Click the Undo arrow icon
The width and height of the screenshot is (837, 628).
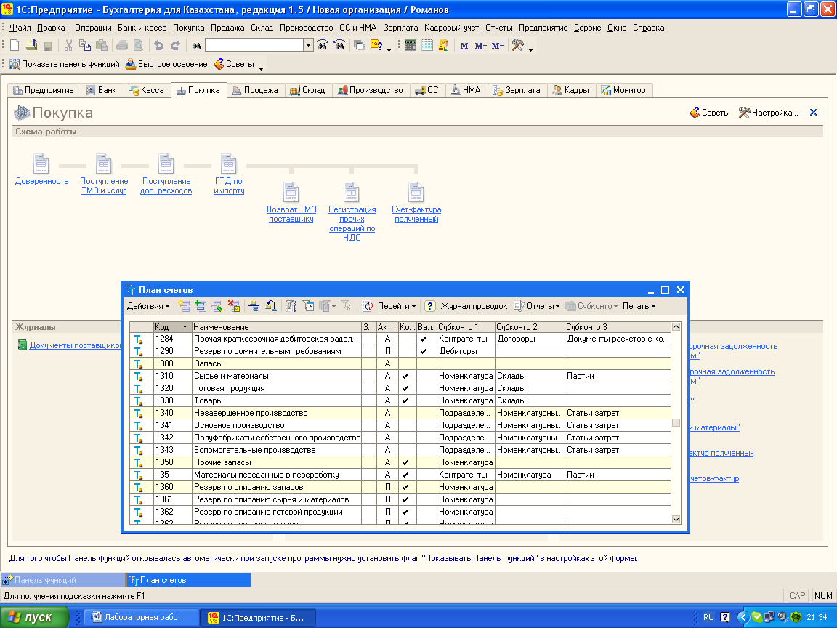coord(158,46)
